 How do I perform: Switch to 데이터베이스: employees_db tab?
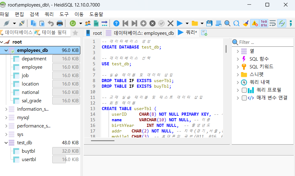pyautogui.click(x=140, y=33)
